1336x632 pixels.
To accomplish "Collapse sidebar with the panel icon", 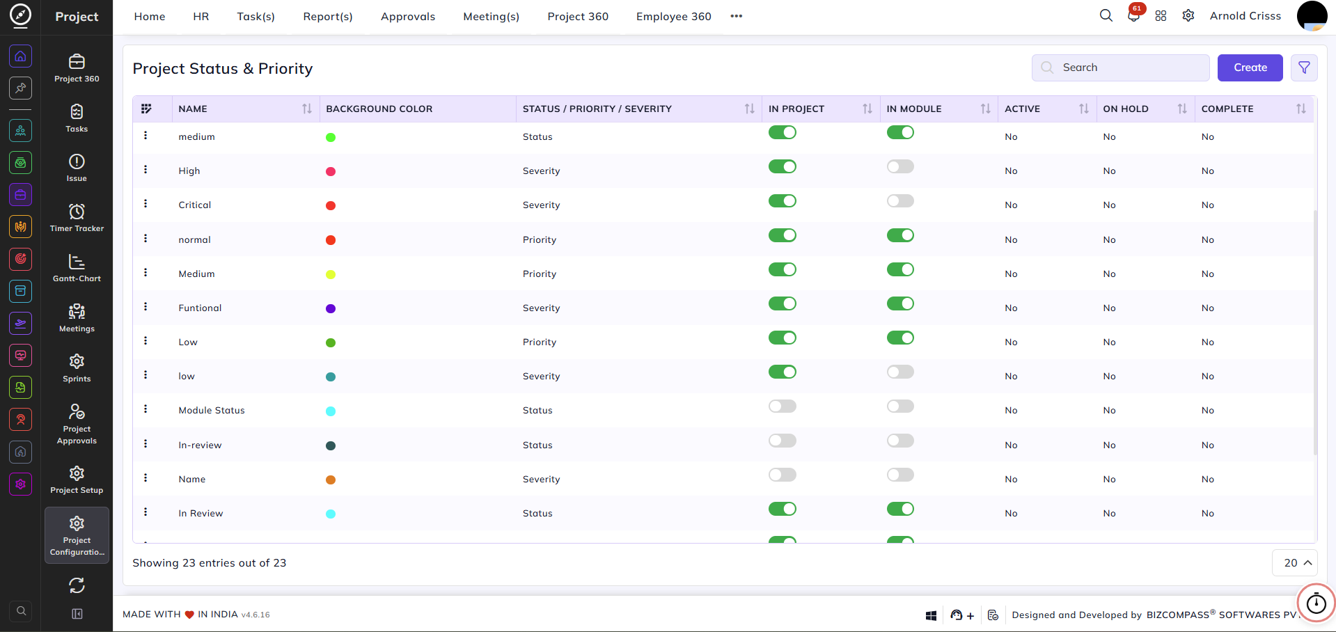I will pyautogui.click(x=77, y=614).
